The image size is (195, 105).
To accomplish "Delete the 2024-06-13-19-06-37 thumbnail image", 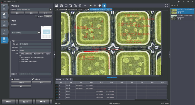I will point(180,19).
